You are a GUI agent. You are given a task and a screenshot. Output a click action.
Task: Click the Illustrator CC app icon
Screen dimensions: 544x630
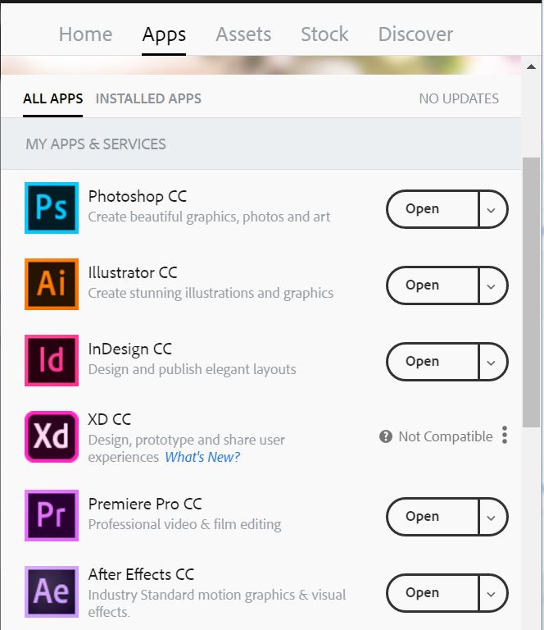click(x=52, y=285)
